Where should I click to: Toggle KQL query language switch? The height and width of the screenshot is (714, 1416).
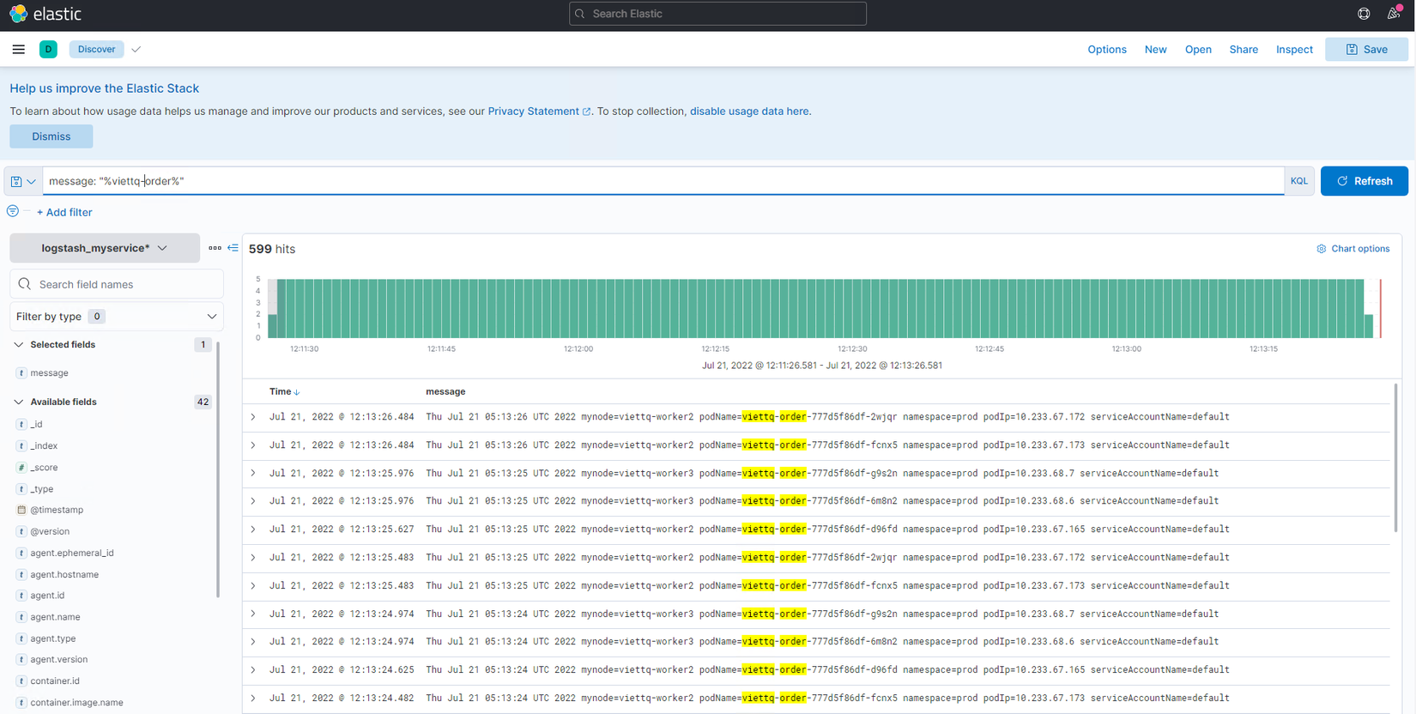click(x=1298, y=181)
